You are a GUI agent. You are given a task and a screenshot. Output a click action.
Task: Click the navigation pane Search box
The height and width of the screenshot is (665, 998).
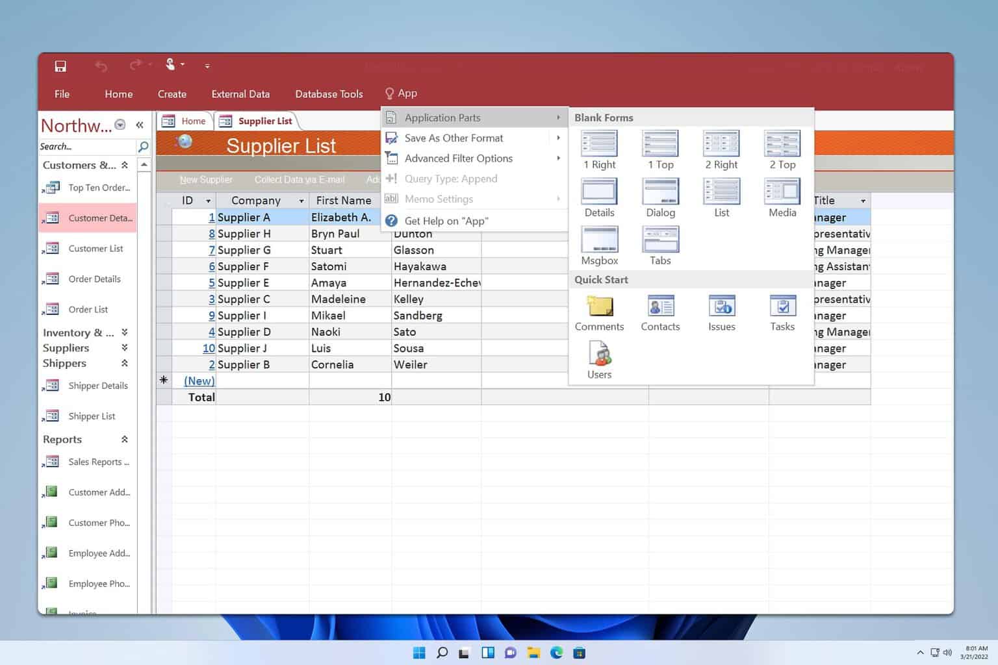(87, 147)
